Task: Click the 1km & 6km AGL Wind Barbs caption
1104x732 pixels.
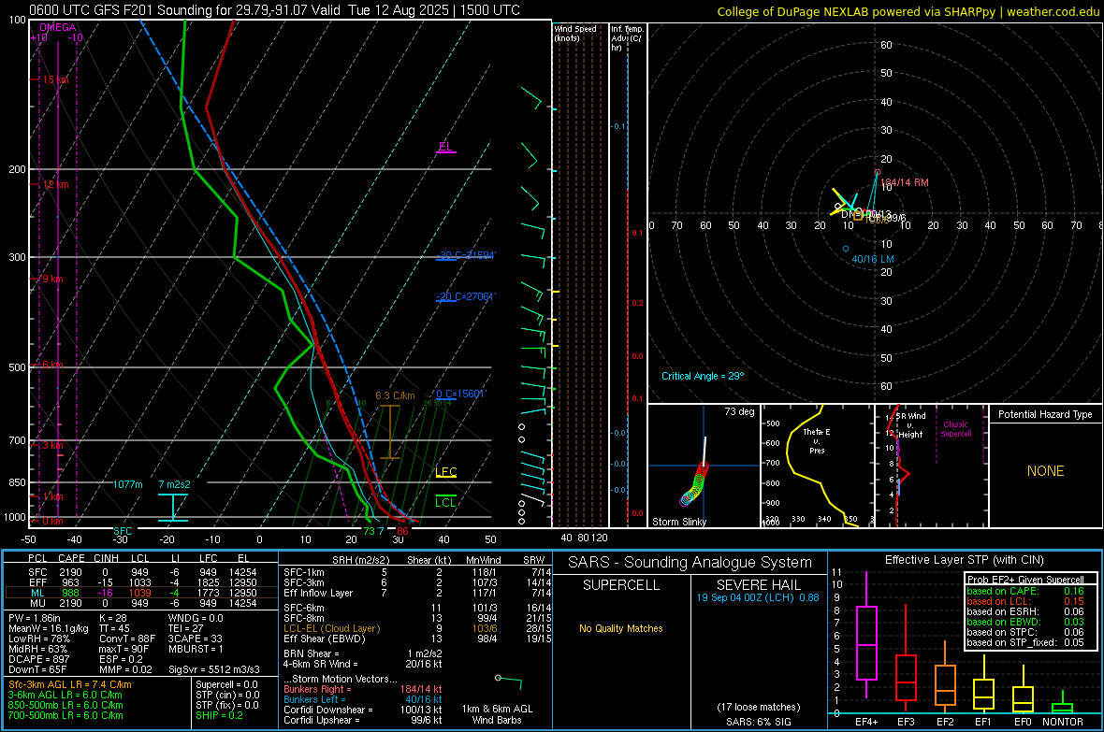Action: point(497,714)
